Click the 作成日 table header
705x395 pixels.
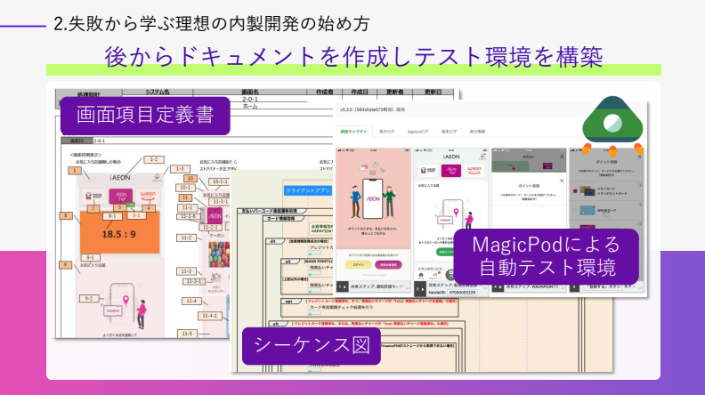[x=360, y=93]
